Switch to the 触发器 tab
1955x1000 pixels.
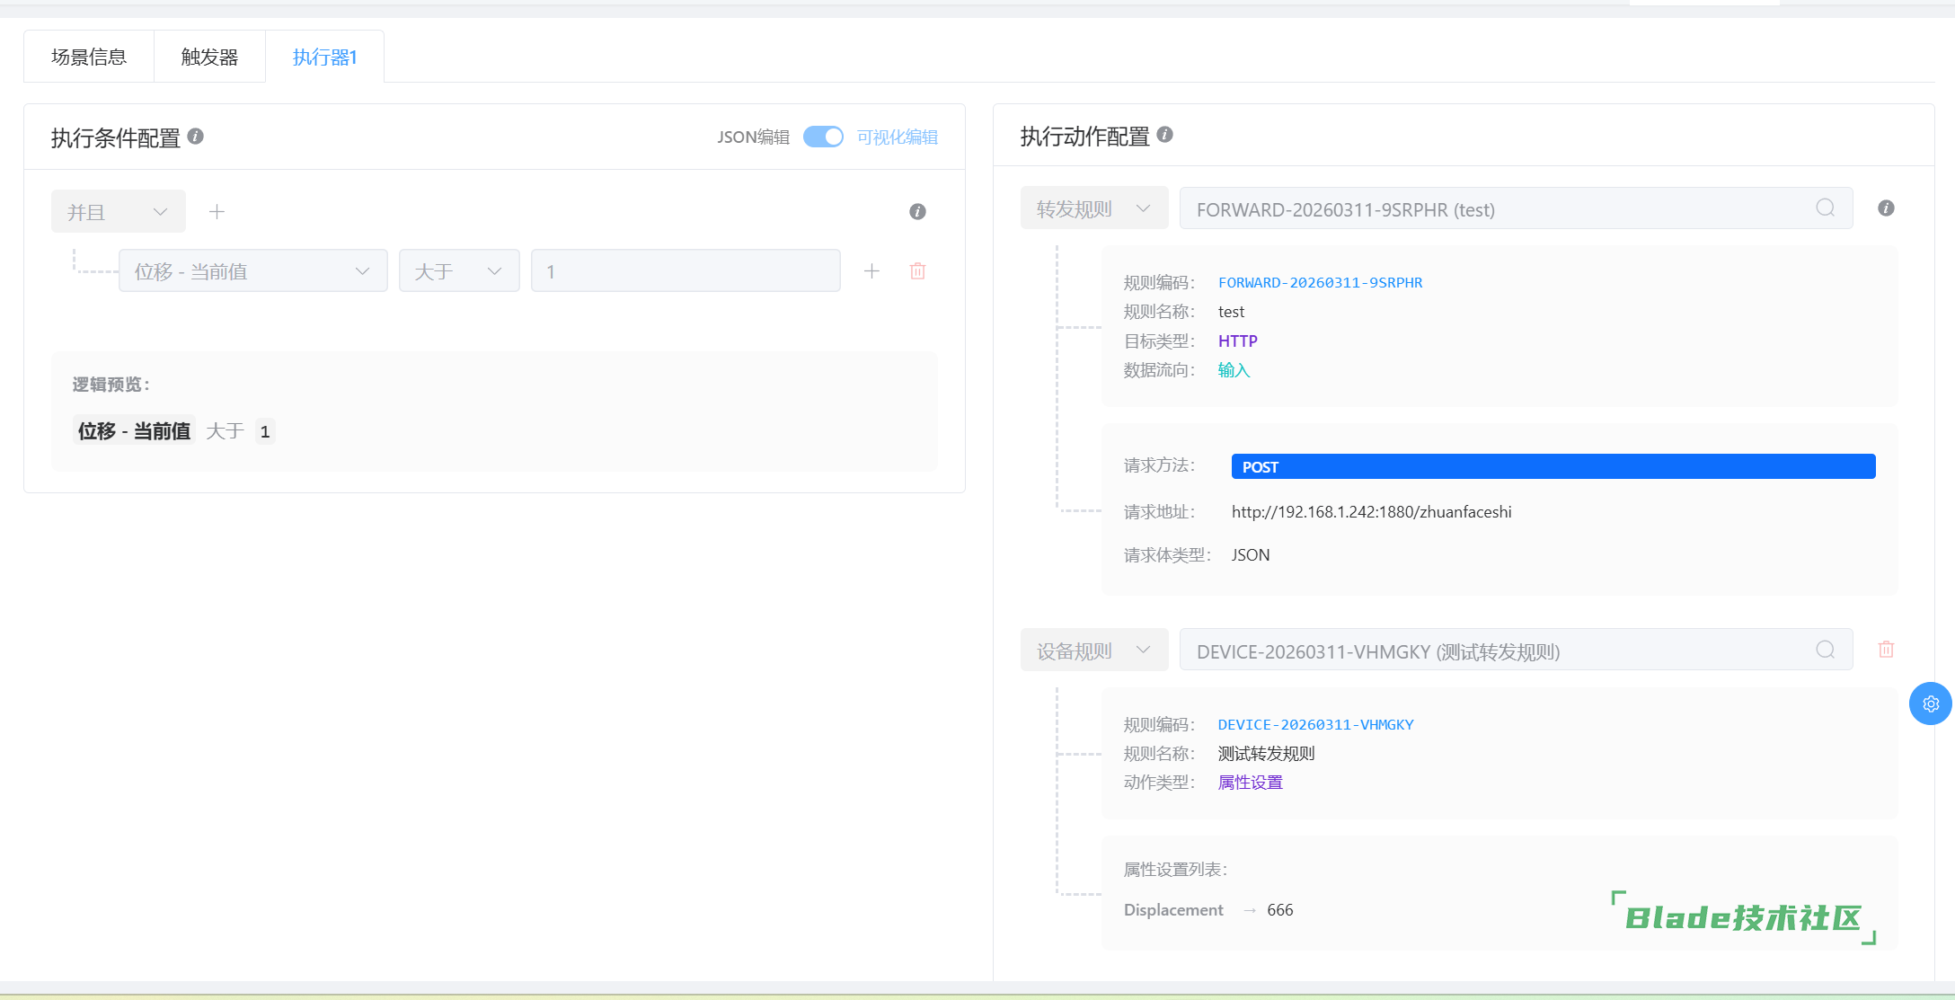coord(209,58)
